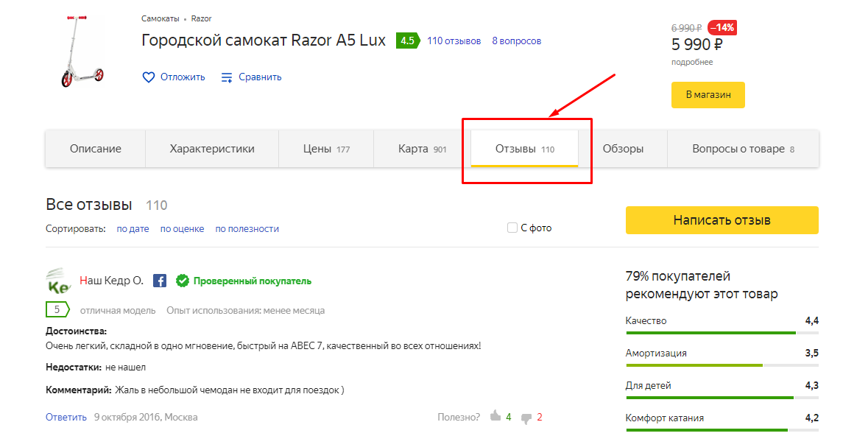The image size is (843, 436).
Task: Click the Razor breadcrumb link
Action: [x=201, y=18]
